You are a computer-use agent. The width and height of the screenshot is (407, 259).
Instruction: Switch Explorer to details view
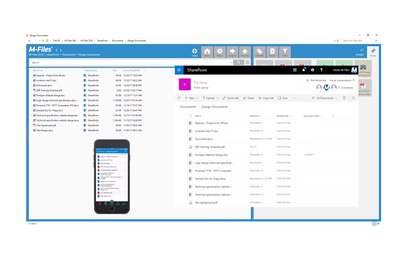(374, 223)
